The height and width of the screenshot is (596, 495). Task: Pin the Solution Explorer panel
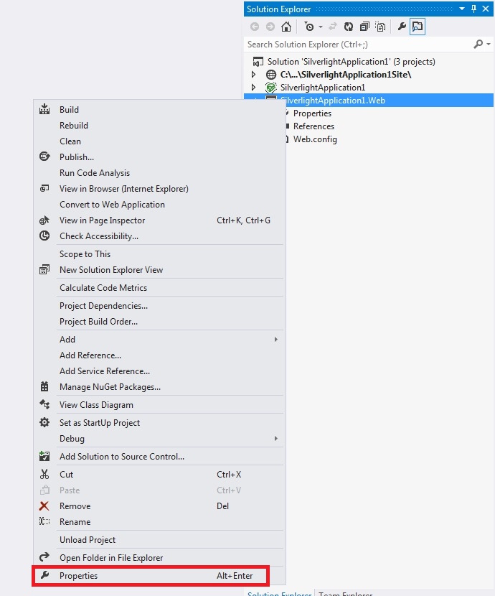(x=473, y=9)
